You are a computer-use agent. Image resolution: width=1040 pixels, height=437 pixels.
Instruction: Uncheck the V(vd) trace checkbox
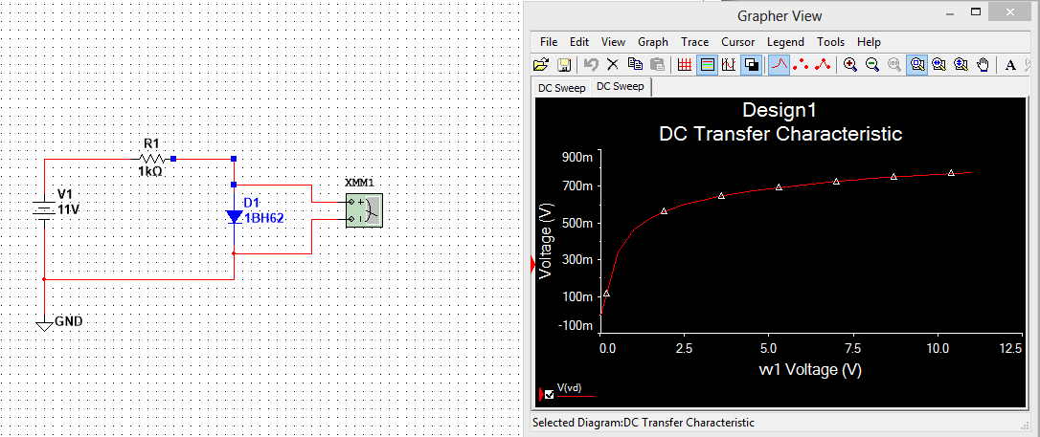pyautogui.click(x=549, y=394)
